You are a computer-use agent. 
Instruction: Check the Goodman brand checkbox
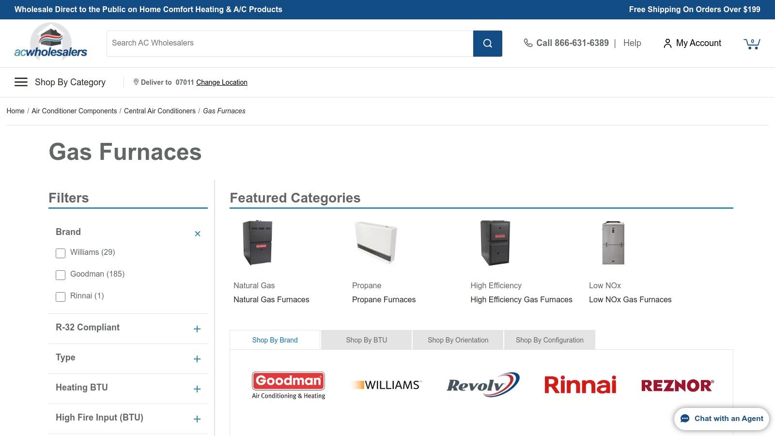60,275
